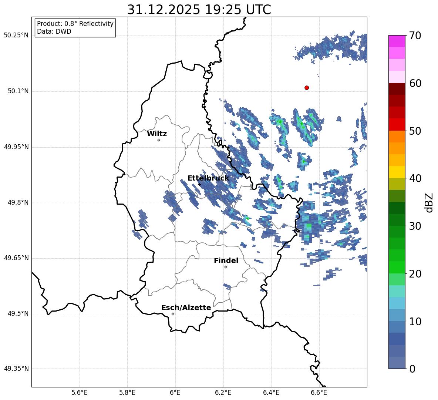The height and width of the screenshot is (400, 438).
Task: Click the 5.6°E longitude label
Action: [x=80, y=393]
